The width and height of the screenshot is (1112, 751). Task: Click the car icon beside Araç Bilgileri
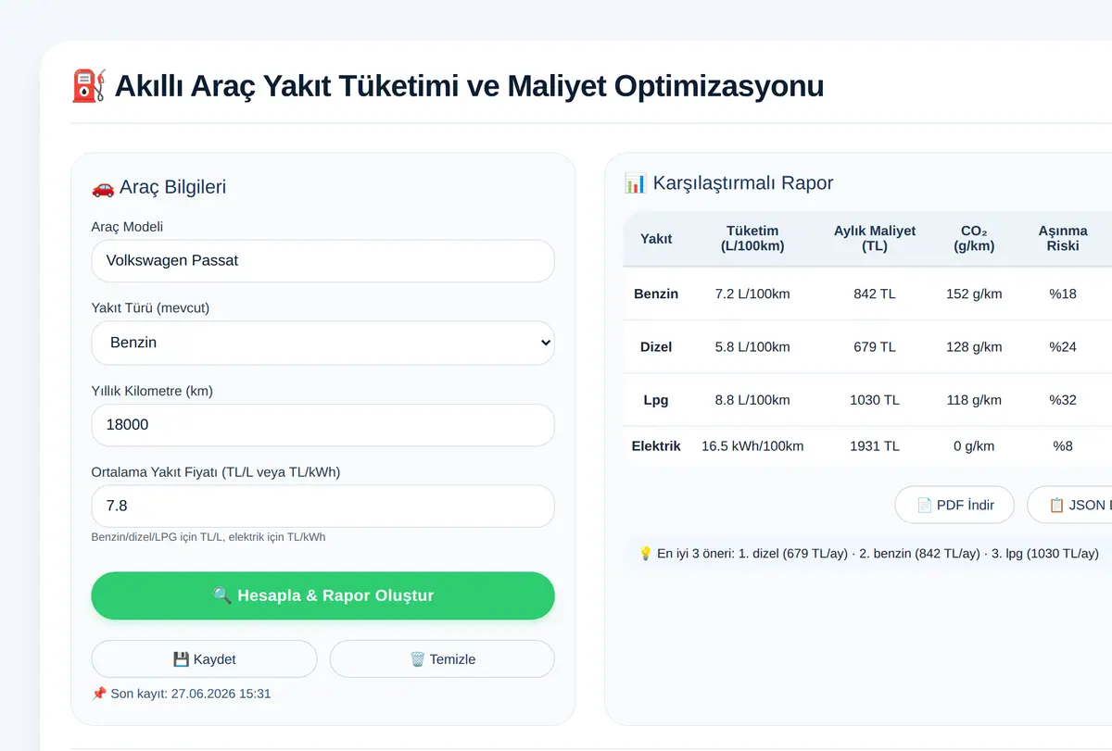(x=103, y=187)
